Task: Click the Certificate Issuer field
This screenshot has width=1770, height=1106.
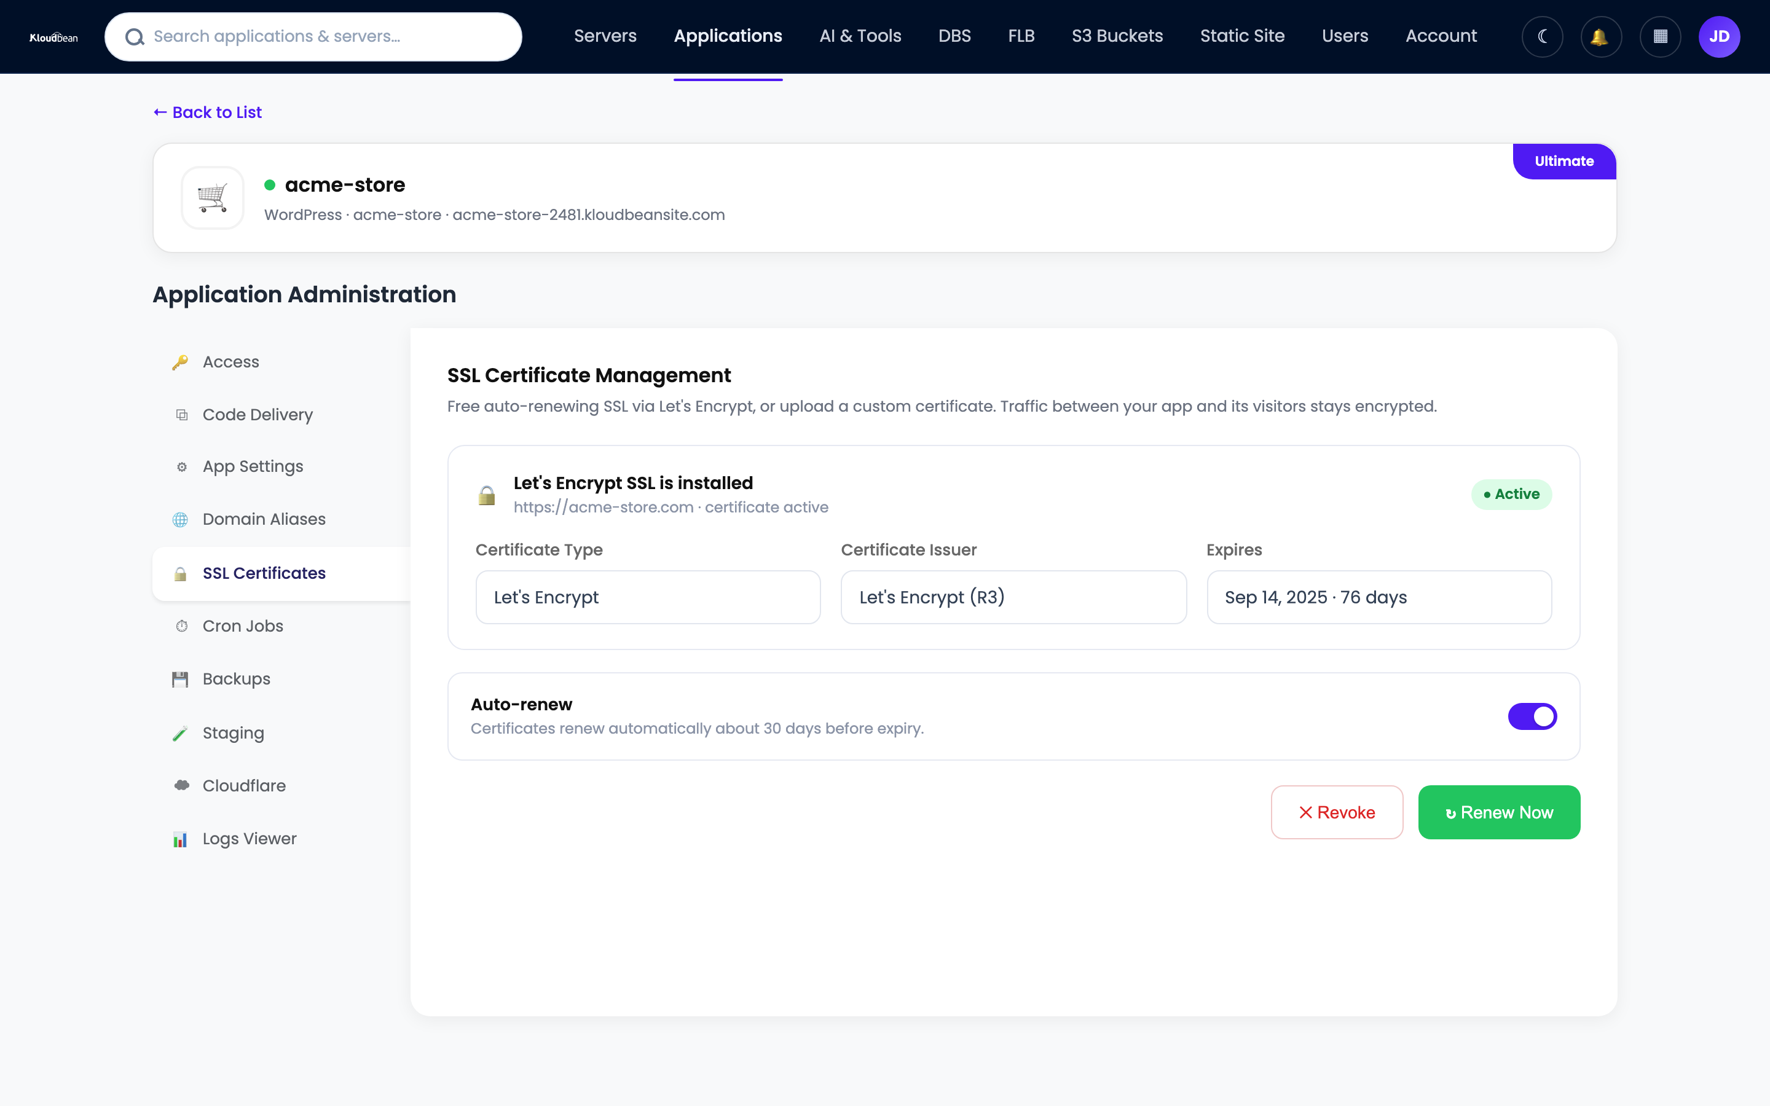Action: click(x=1013, y=597)
